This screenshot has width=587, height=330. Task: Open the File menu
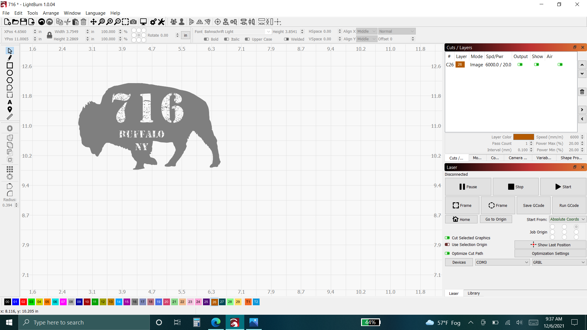(6, 13)
